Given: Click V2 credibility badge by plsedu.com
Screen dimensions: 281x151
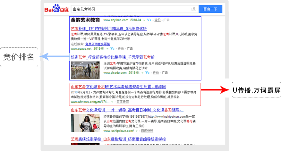Looking at the screenshot, I should [147, 73].
